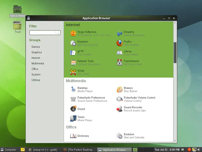The image size is (202, 152).
Task: Open the Empathy instant messenger icon
Action: [119, 33]
